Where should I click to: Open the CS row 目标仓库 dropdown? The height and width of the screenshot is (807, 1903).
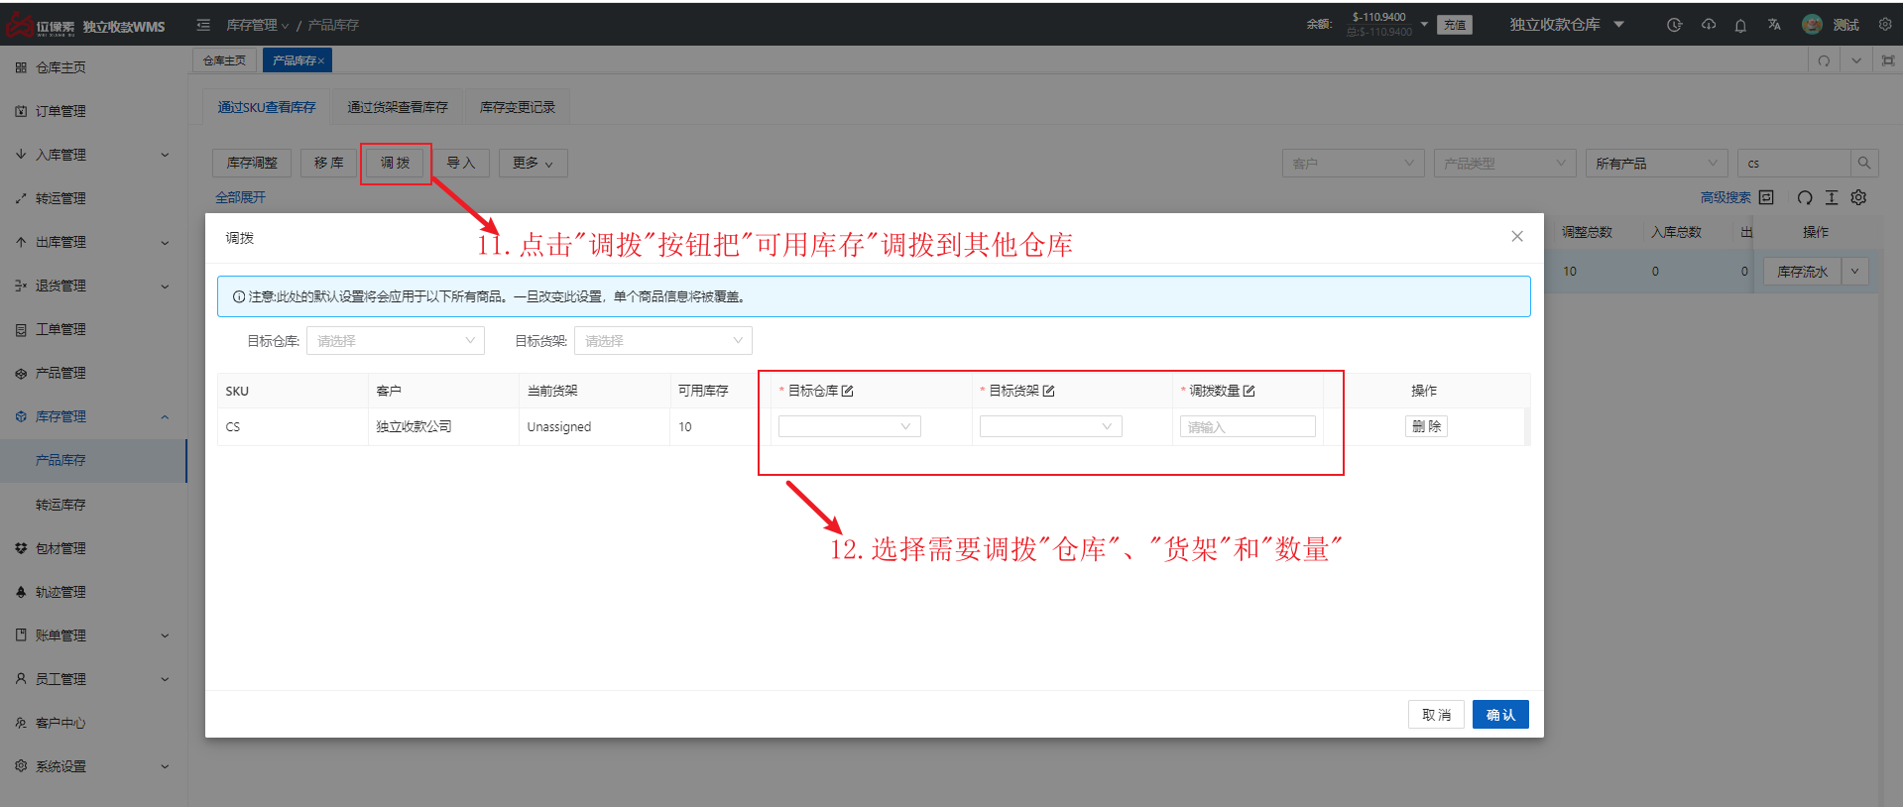tap(850, 426)
